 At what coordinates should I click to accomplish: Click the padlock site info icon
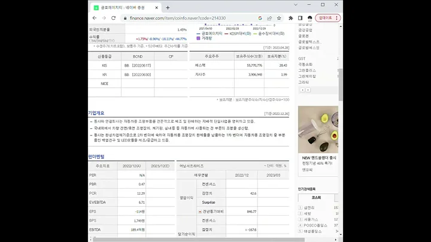[125, 18]
